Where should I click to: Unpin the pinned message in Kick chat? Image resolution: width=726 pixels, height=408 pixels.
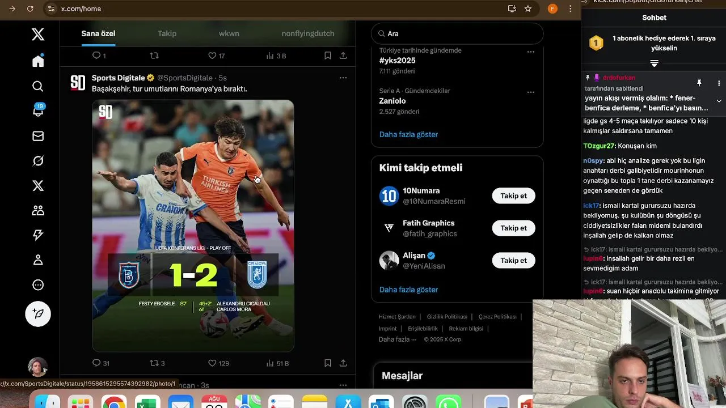click(699, 83)
